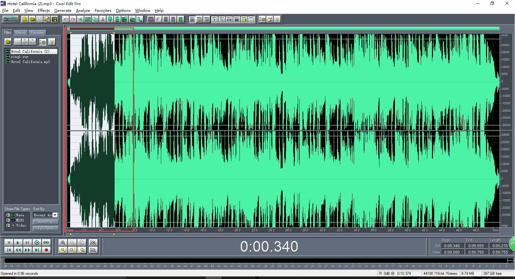This screenshot has height=279, width=515.
Task: Click the Undo arrow icon in the toolbar
Action: [x=66, y=19]
